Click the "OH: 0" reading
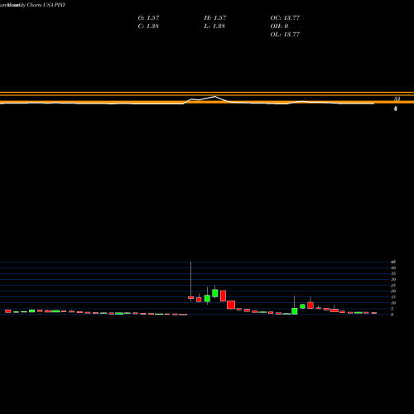Image resolution: width=414 pixels, height=414 pixels. click(279, 26)
